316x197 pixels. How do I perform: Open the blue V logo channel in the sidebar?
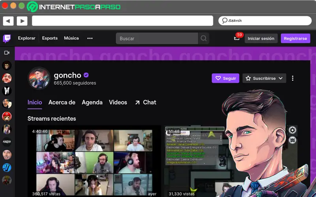pos(7,167)
